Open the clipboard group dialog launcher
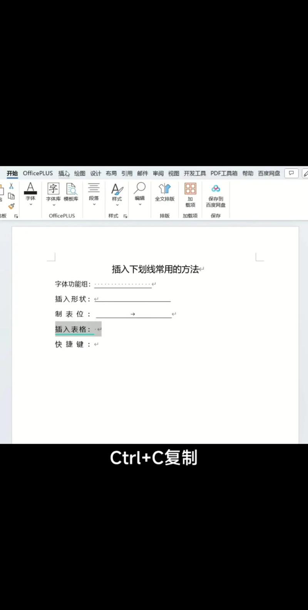The image size is (308, 610). coord(16,216)
